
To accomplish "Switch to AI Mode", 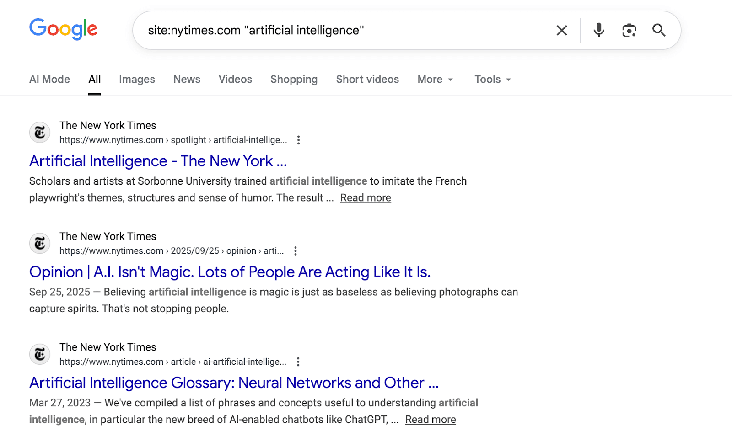I will tap(49, 79).
